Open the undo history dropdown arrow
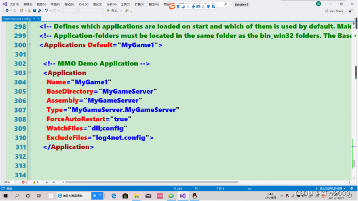Viewport: 358px width, 201px height. [51, 11]
